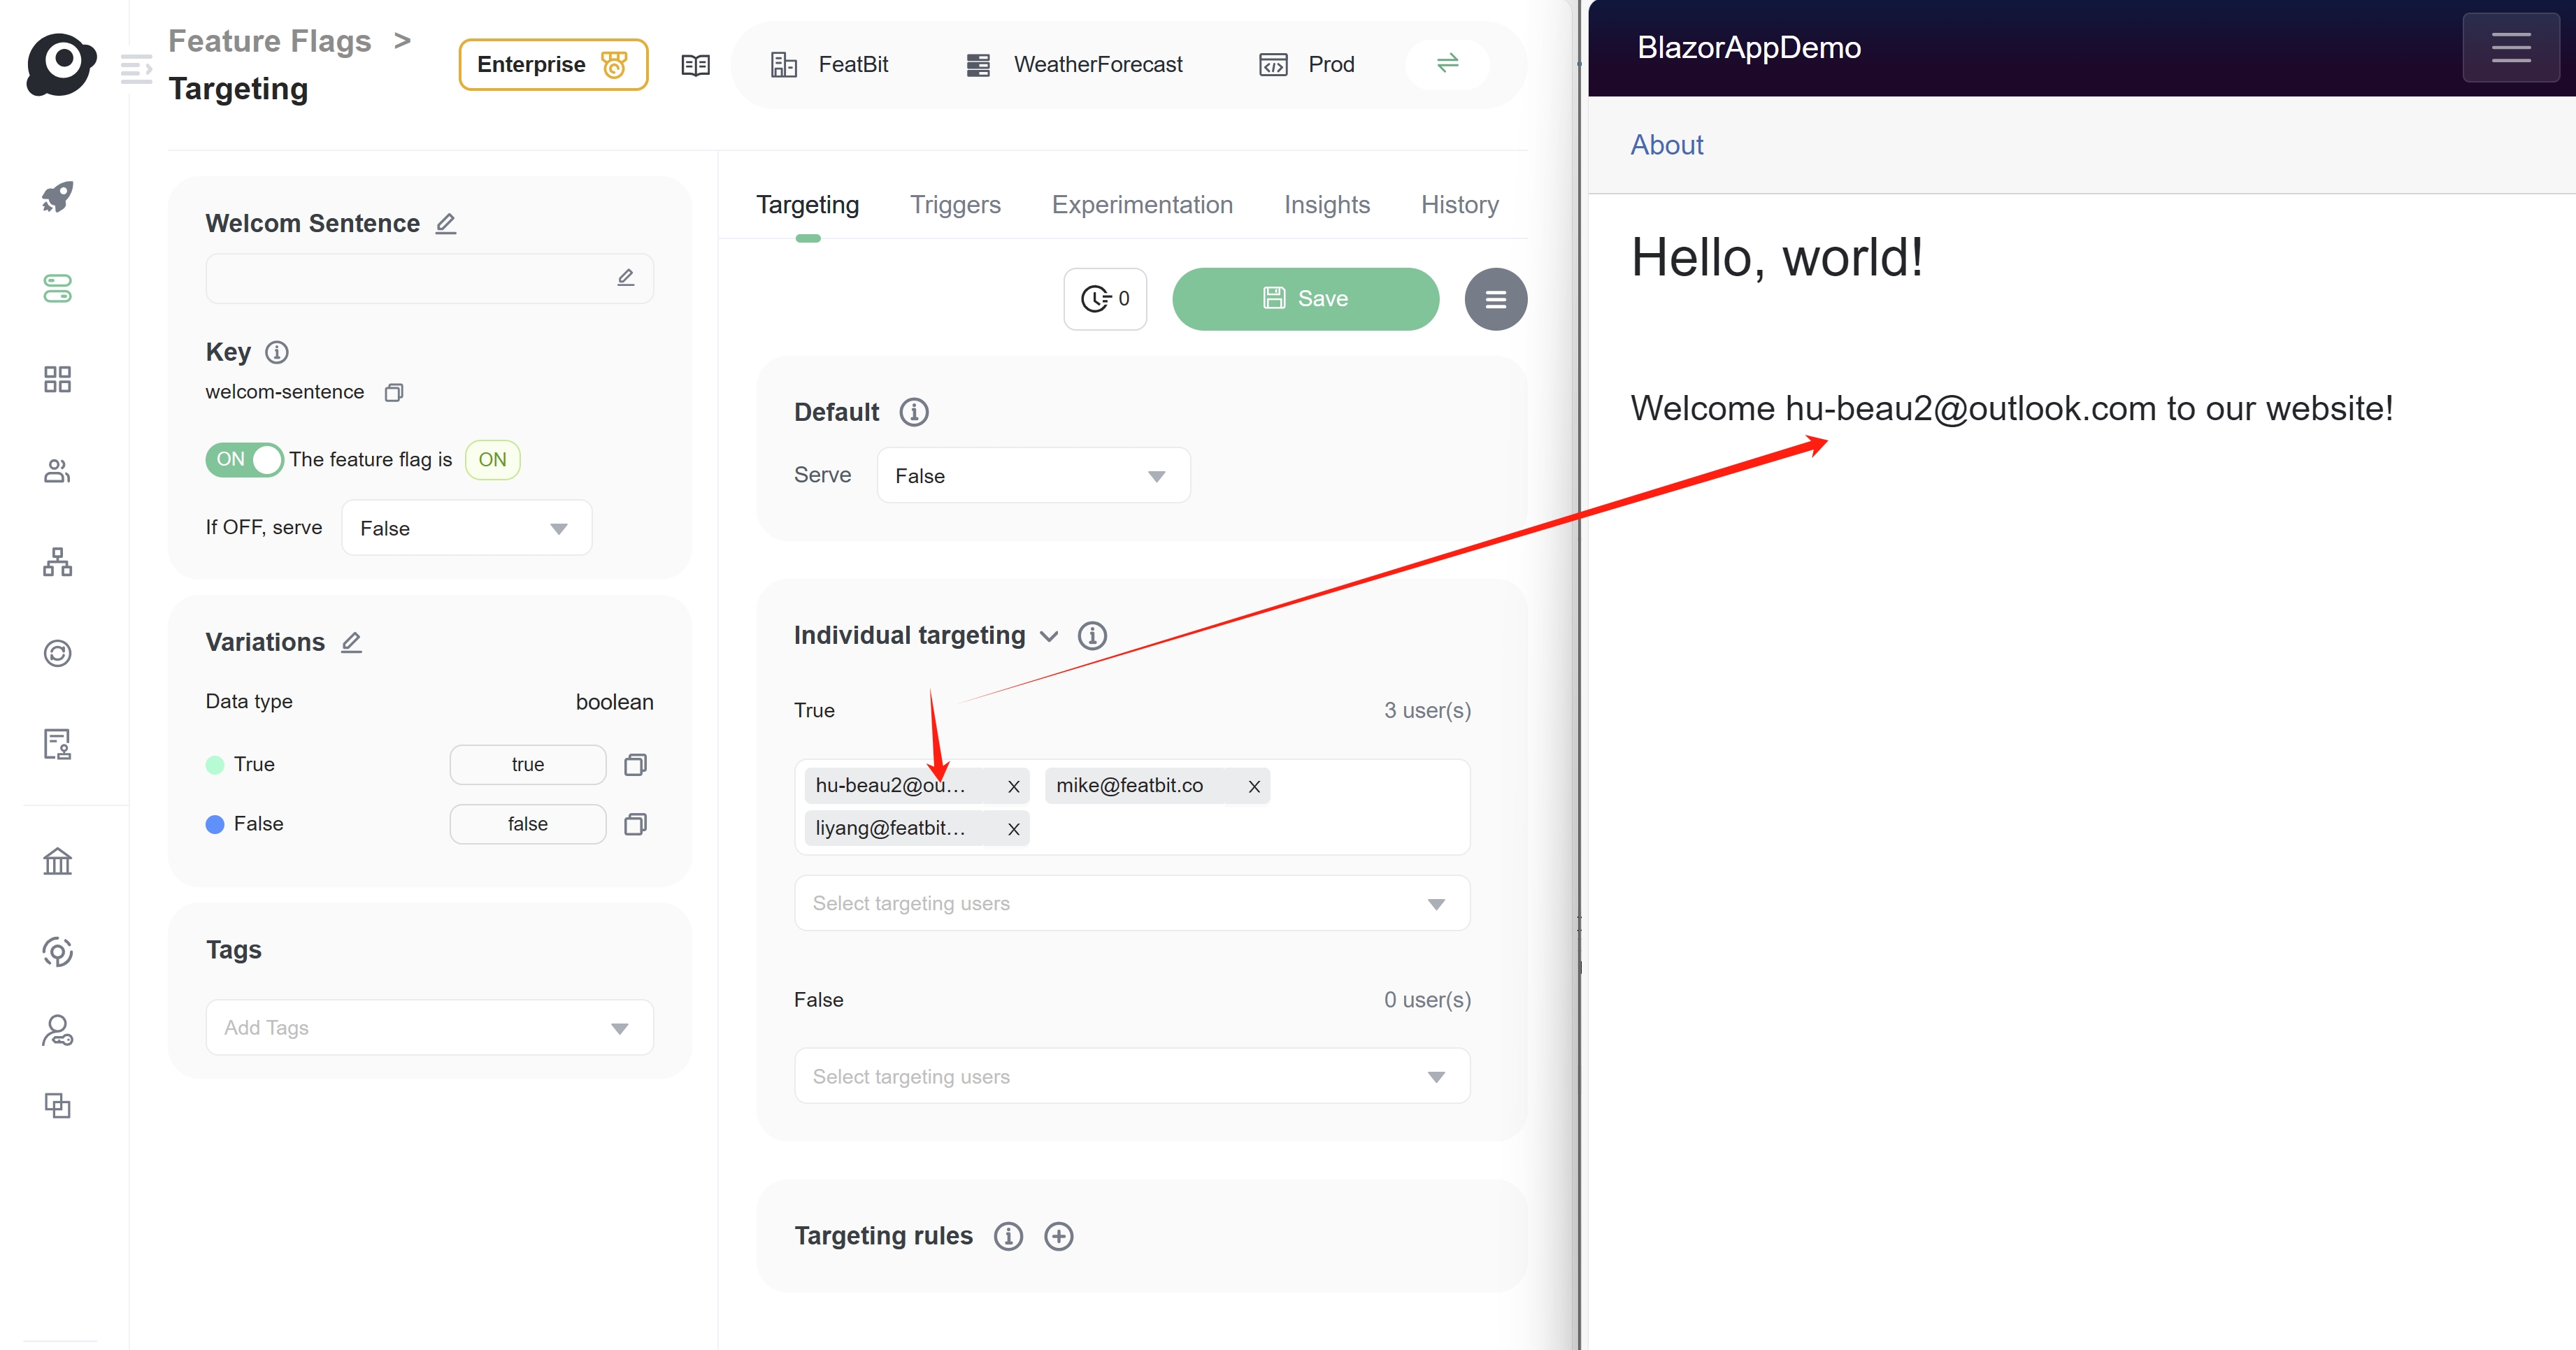
Task: Open the grid segments sidebar icon
Action: pos(57,379)
